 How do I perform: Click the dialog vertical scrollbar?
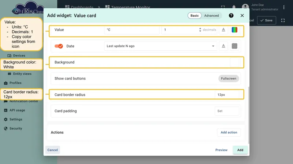(249, 115)
